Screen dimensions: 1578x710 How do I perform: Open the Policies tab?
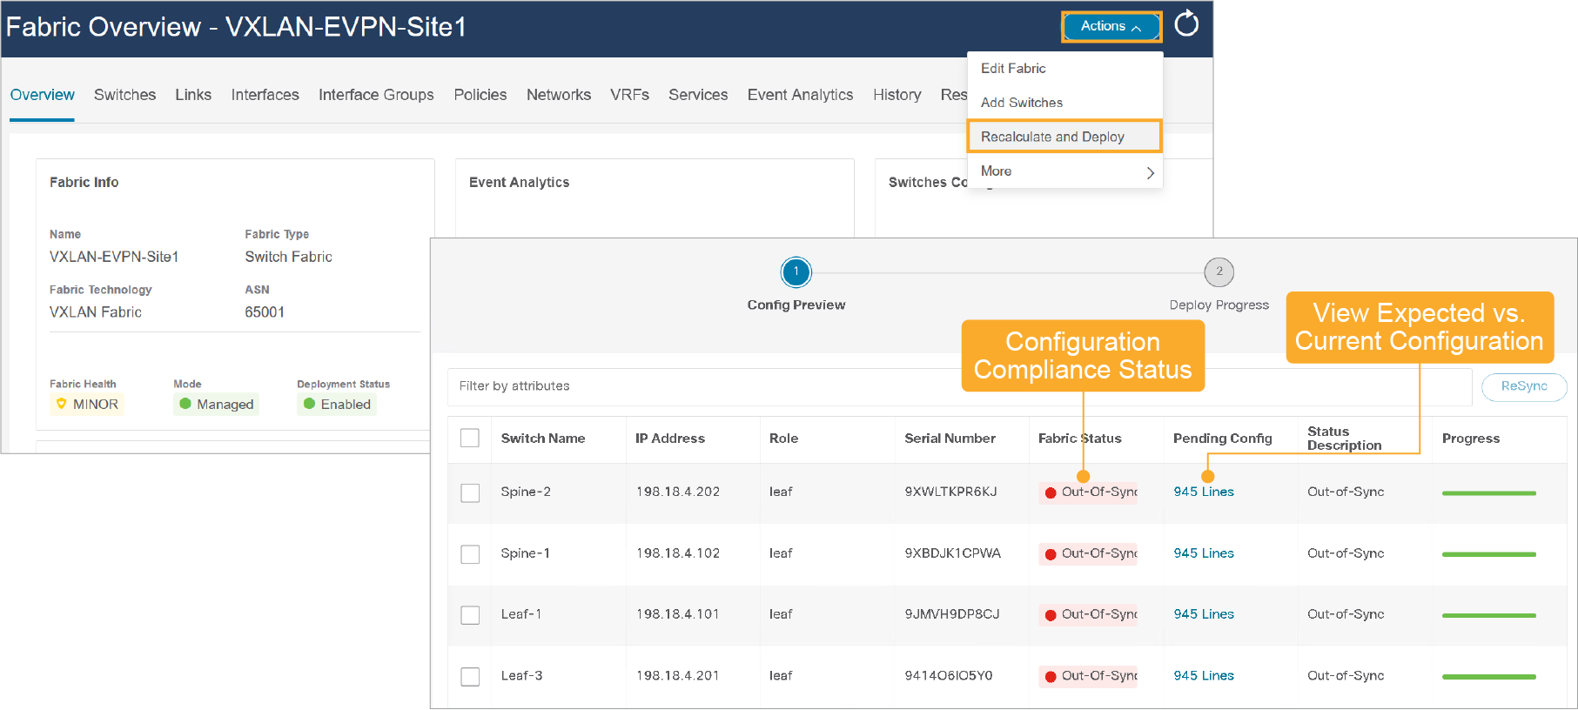click(480, 95)
